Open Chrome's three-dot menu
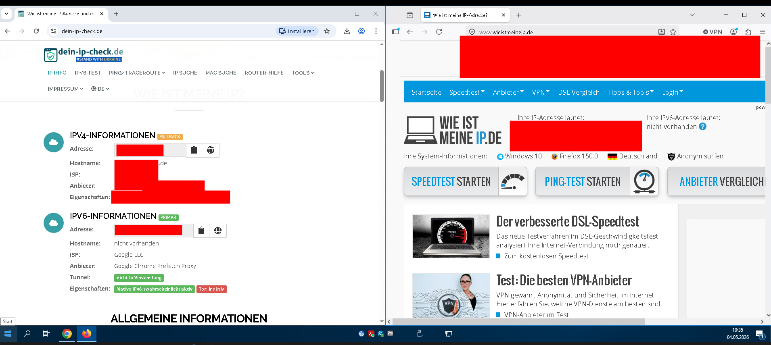This screenshot has width=771, height=345. (376, 31)
